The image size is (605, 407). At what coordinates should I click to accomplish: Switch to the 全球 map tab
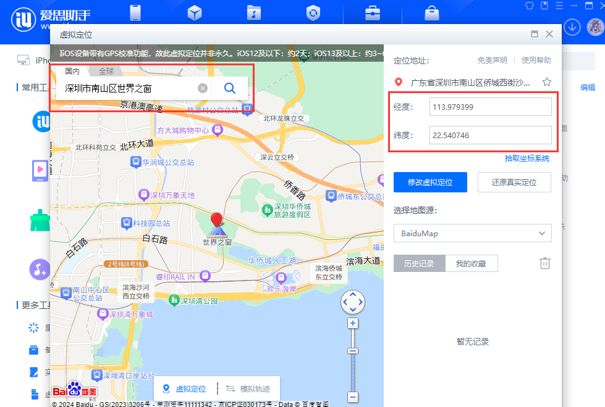tap(106, 72)
